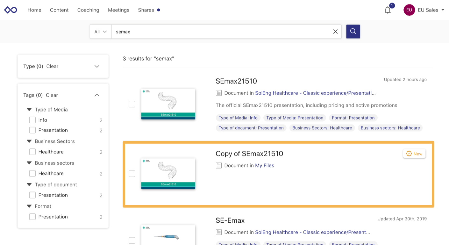This screenshot has height=245, width=449.
Task: Check the Healthcare filter under Business Sectors
Action: [32, 152]
